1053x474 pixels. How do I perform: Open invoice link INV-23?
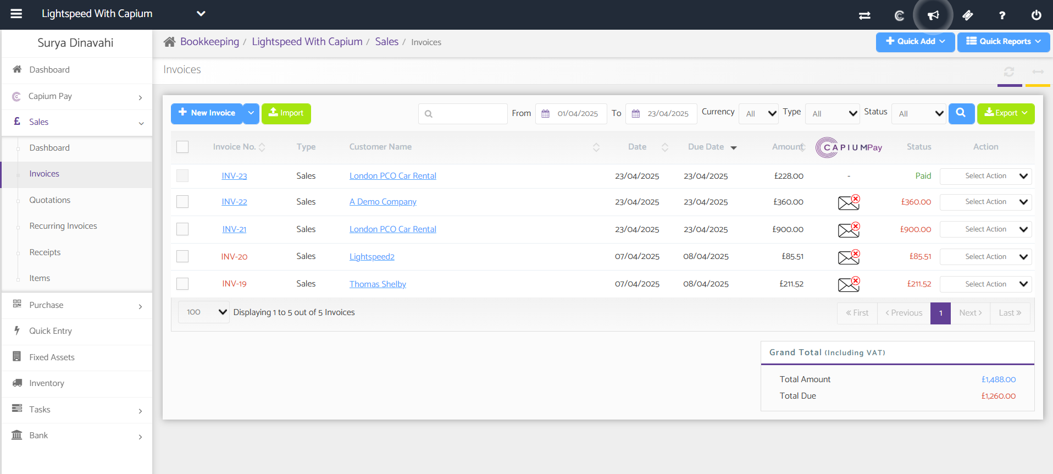pyautogui.click(x=234, y=176)
